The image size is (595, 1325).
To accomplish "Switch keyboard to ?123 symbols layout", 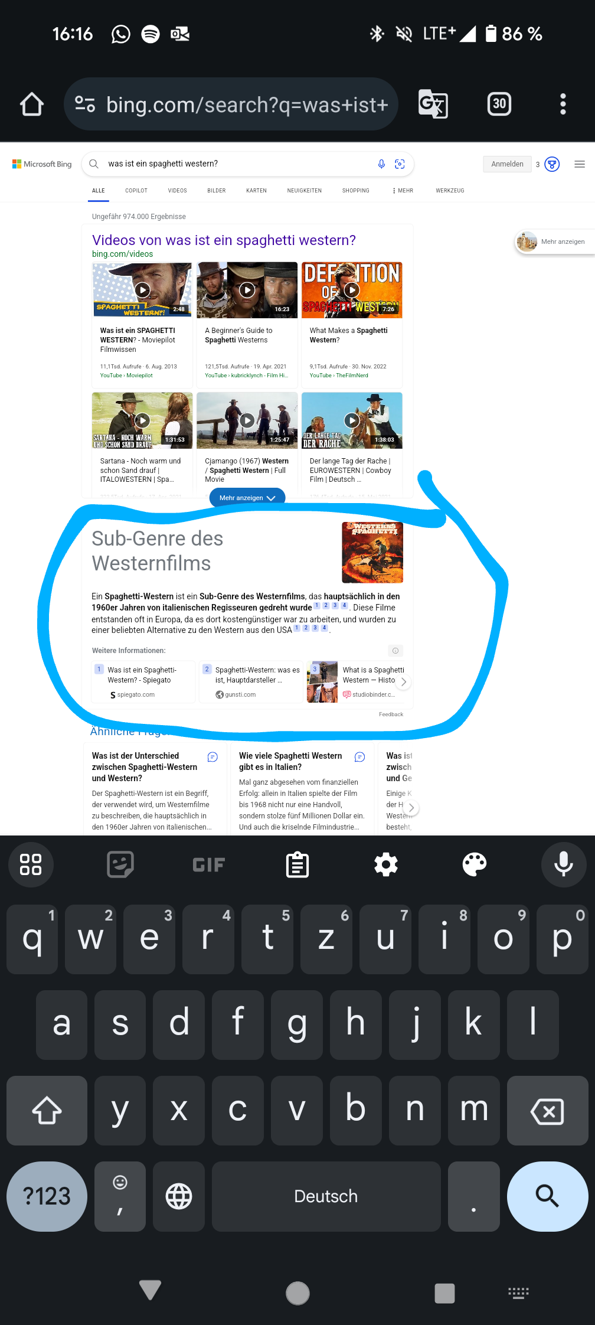I will click(x=47, y=1196).
